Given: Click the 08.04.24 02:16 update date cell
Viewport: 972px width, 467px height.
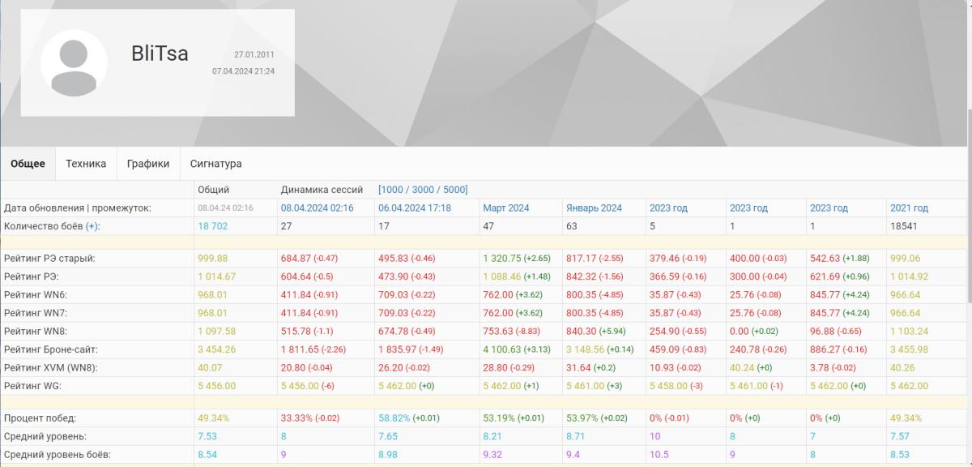Looking at the screenshot, I should pos(226,208).
